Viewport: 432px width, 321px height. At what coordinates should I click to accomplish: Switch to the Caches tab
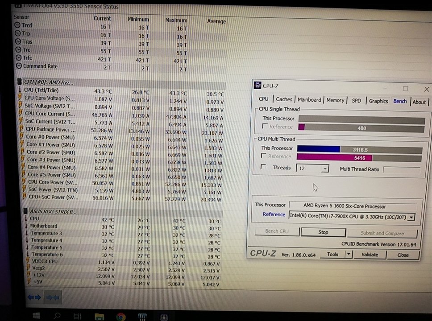(284, 99)
